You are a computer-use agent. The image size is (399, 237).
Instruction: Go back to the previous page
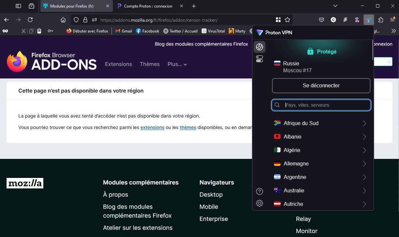tap(7, 20)
